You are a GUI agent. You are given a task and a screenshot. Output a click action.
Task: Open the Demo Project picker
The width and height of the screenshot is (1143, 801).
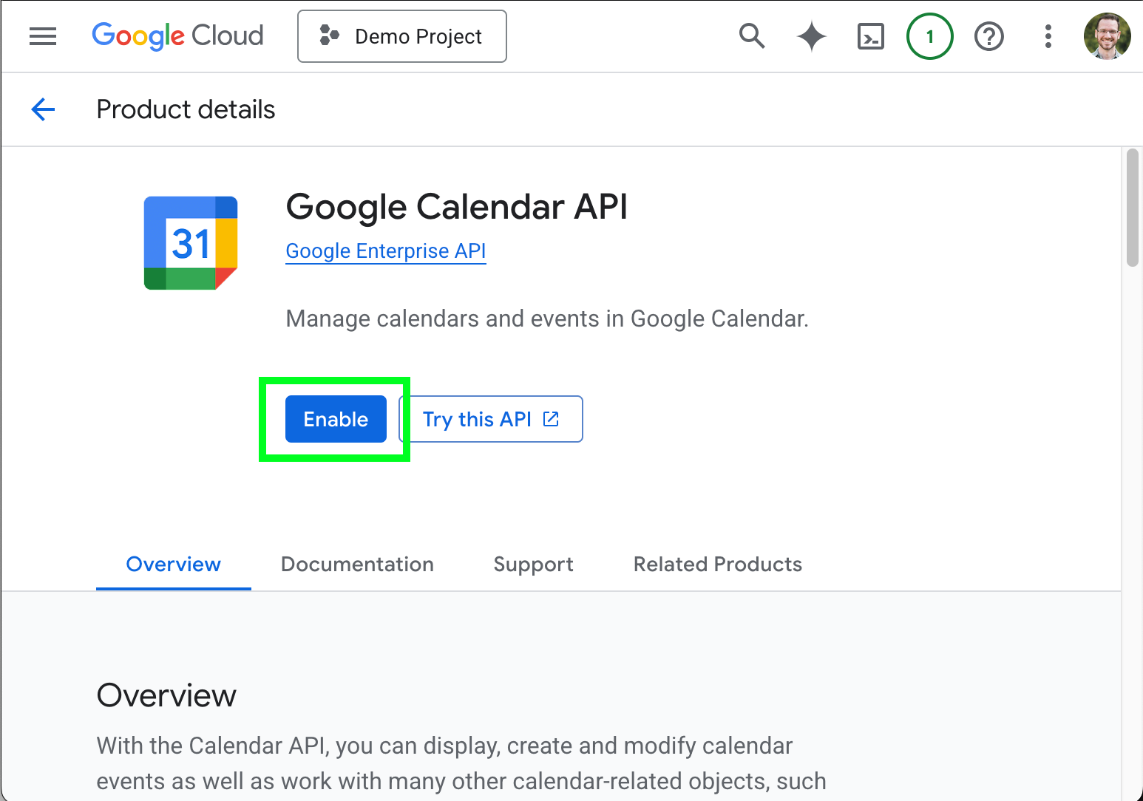[401, 35]
